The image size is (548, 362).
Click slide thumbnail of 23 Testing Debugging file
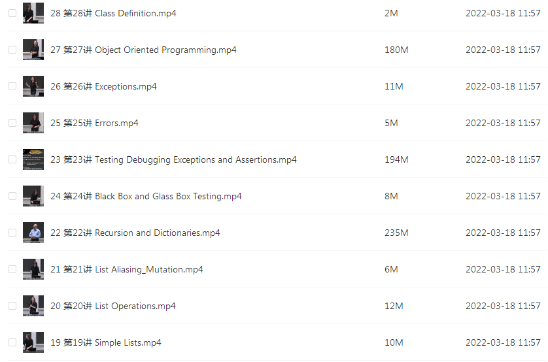pyautogui.click(x=33, y=159)
